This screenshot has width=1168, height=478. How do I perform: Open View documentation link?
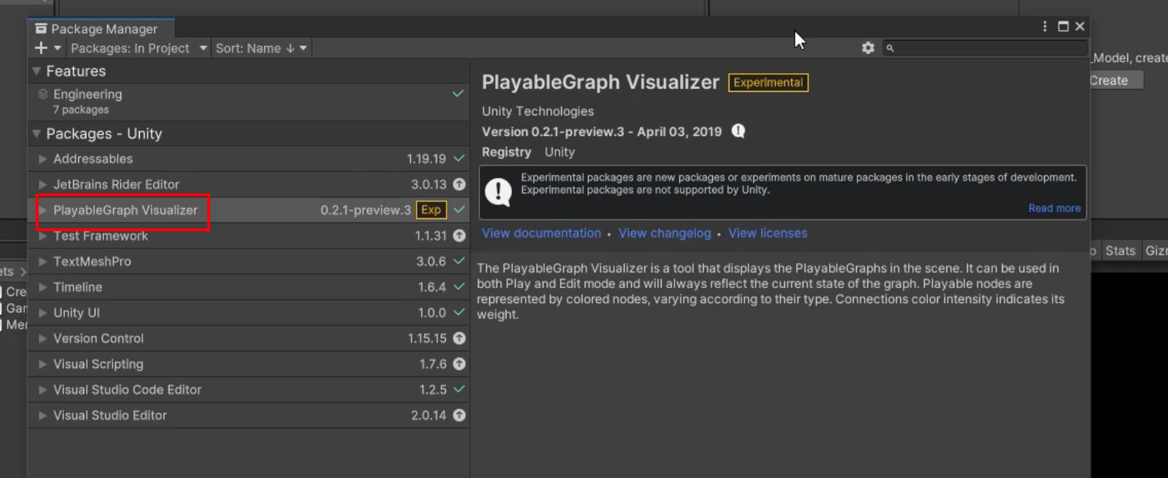click(541, 233)
